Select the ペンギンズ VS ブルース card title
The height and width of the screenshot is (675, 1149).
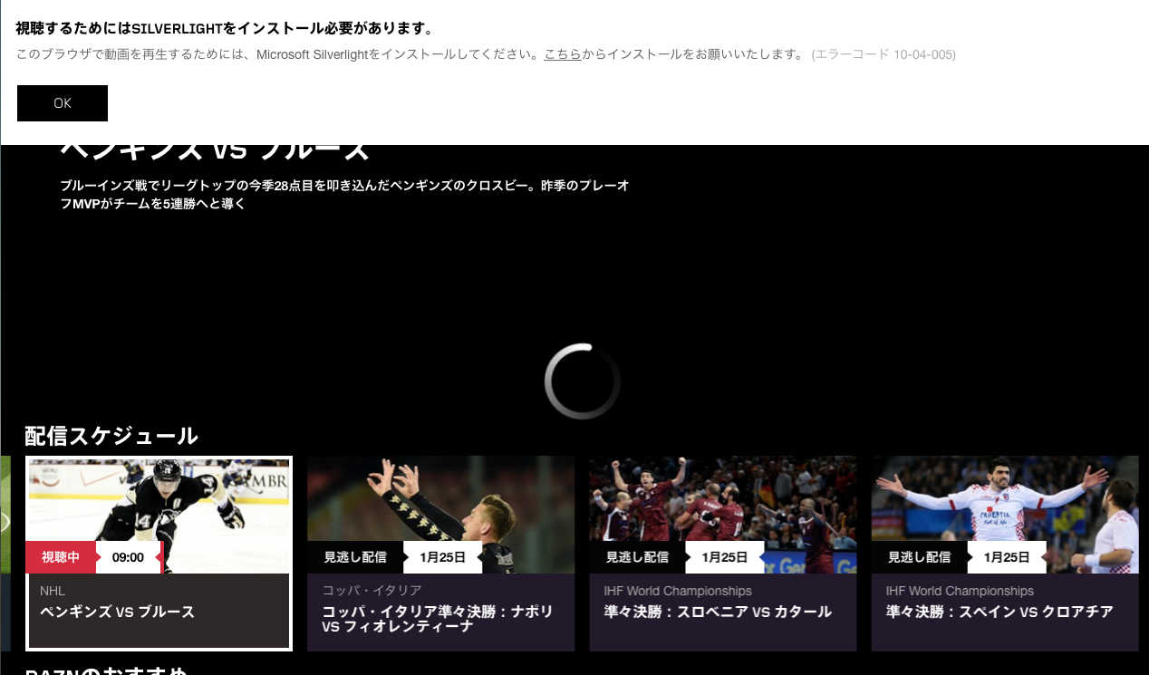tap(117, 612)
